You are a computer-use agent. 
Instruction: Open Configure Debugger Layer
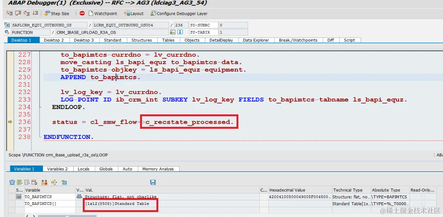[x=179, y=13]
